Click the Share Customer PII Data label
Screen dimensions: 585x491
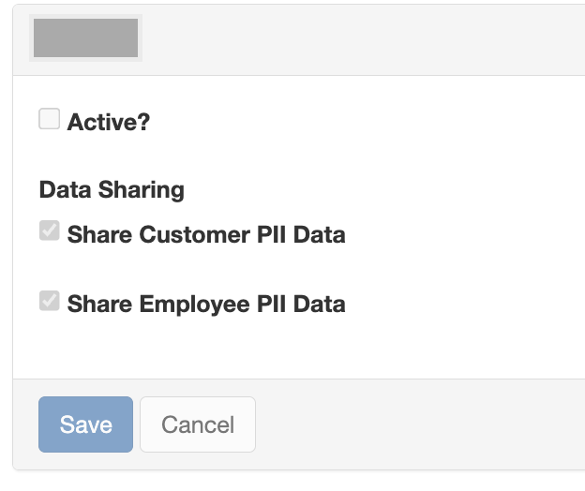206,234
